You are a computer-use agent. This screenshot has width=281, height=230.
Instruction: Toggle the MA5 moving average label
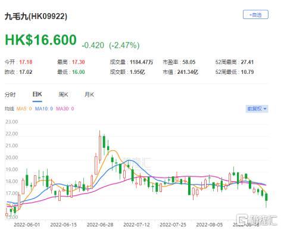click(24, 108)
